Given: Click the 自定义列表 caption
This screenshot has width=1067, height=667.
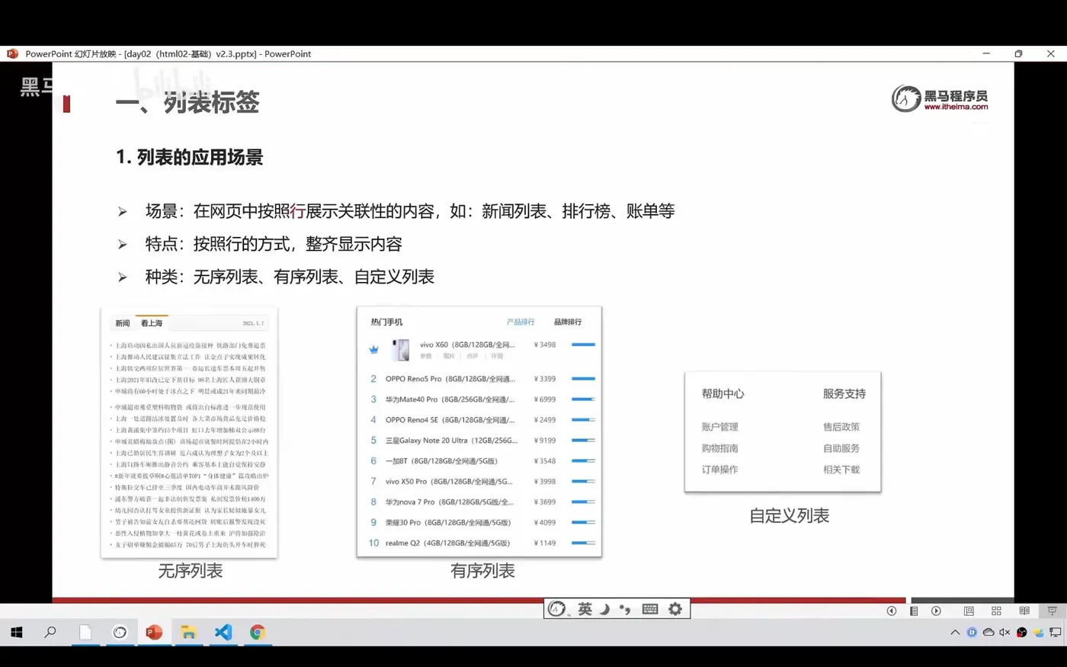Looking at the screenshot, I should click(790, 516).
